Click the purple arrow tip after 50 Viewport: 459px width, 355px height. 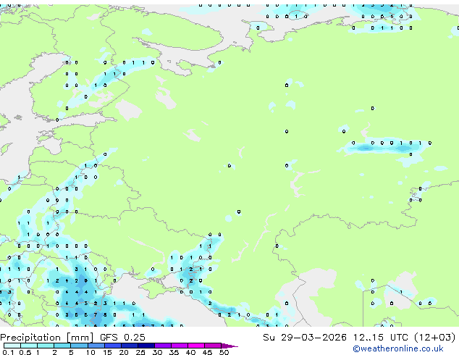point(230,346)
